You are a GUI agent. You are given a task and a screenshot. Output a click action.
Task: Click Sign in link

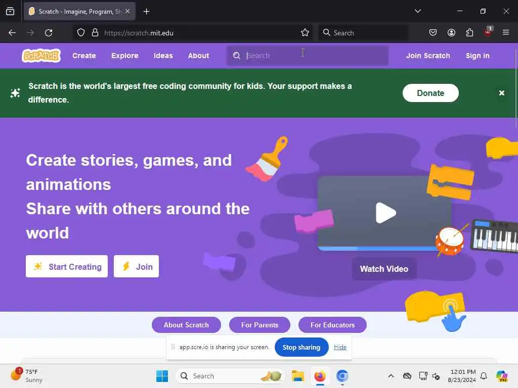478,56
